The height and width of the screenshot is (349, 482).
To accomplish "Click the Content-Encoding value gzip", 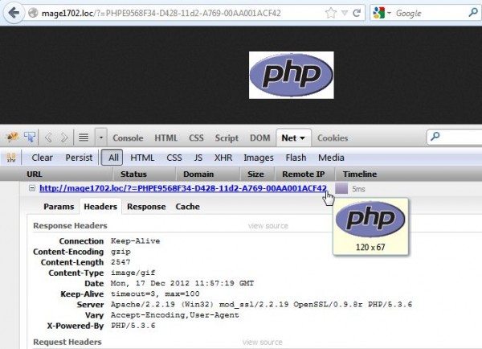I will 120,252.
